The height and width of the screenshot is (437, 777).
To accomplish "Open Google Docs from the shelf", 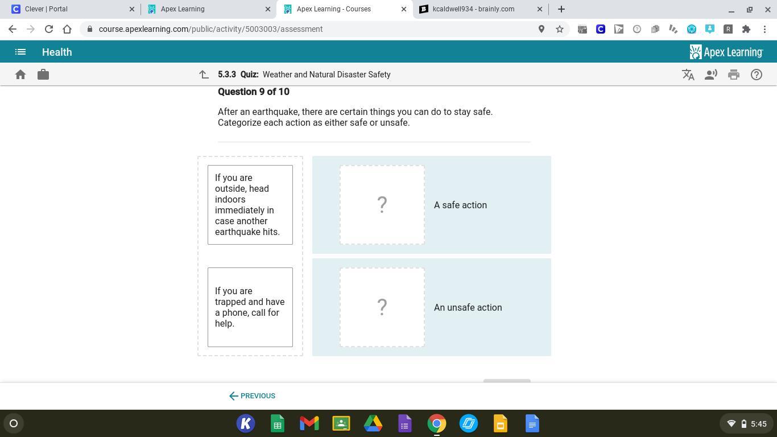I will (x=532, y=423).
